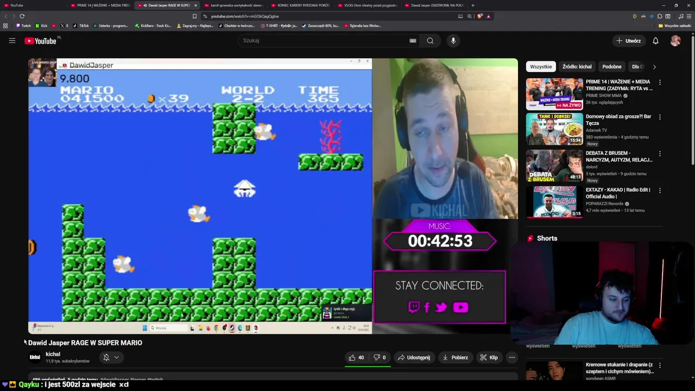Open EXTAZY - KAKAO video thumbnail
This screenshot has width=695, height=391.
(x=554, y=202)
